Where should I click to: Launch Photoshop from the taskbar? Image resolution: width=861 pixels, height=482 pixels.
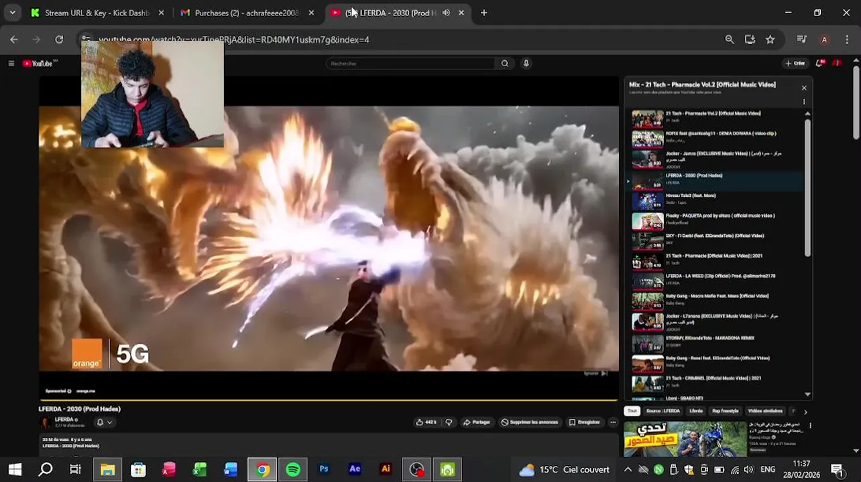tap(324, 469)
